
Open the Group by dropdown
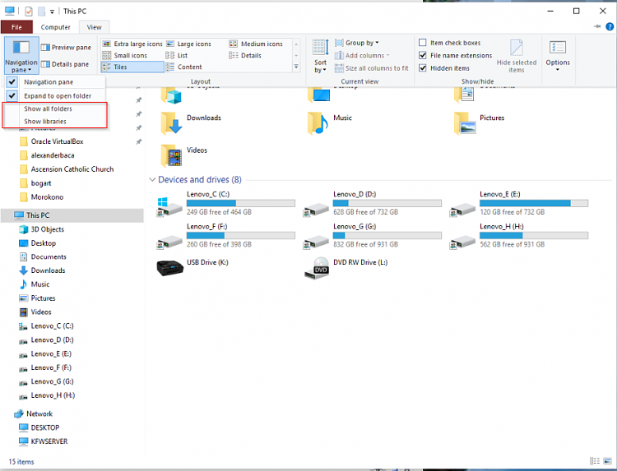(x=356, y=43)
